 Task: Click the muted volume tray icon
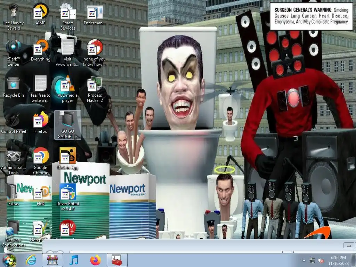click(x=321, y=261)
